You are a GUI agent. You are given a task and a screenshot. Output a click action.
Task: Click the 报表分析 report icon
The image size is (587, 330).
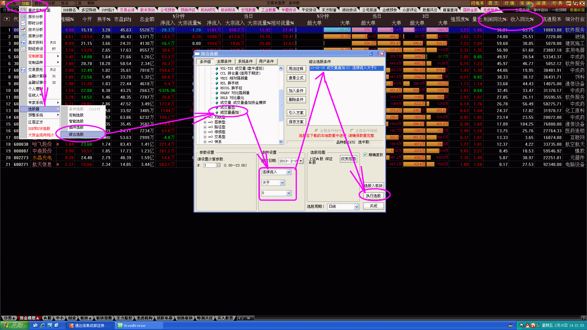23,36
